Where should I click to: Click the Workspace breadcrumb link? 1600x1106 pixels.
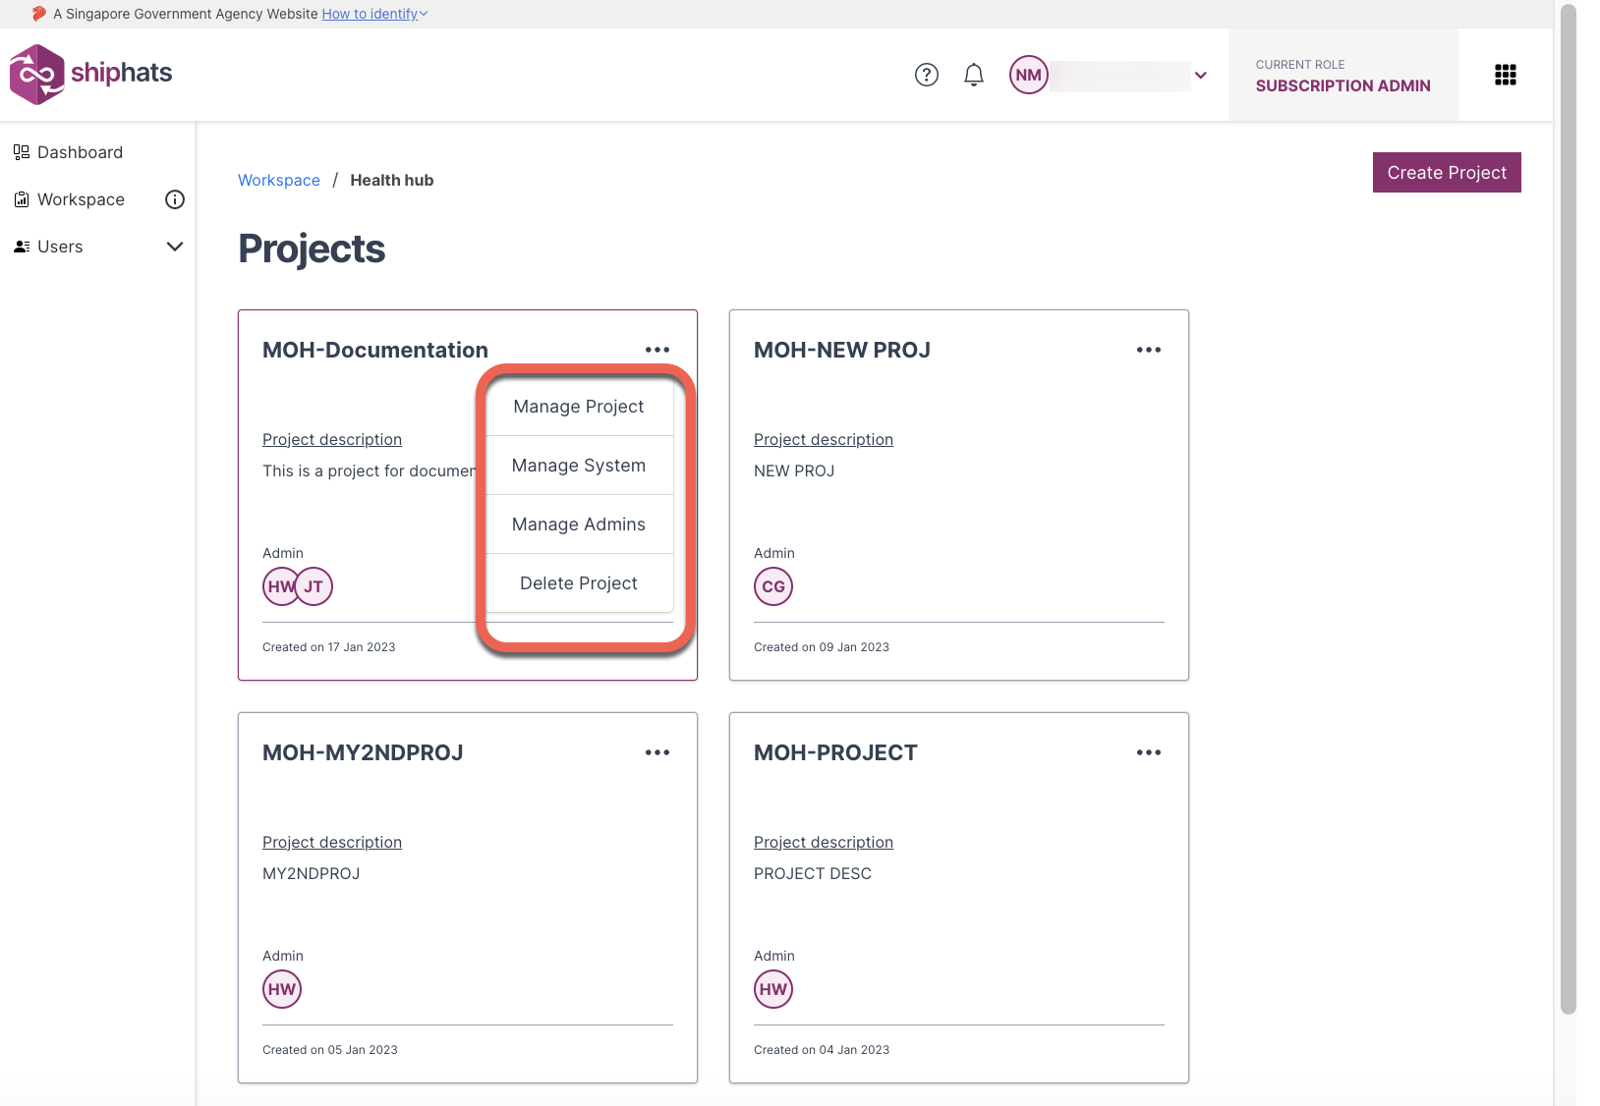click(x=279, y=180)
